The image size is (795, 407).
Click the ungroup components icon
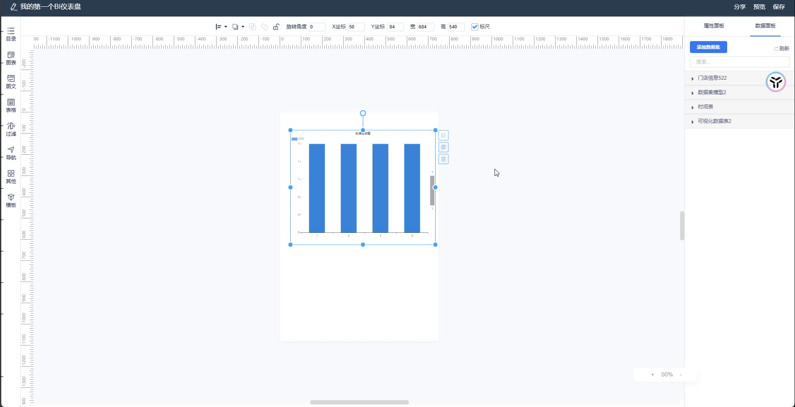[x=264, y=27]
